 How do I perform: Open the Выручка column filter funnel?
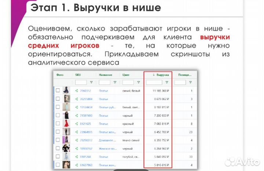point(167,82)
